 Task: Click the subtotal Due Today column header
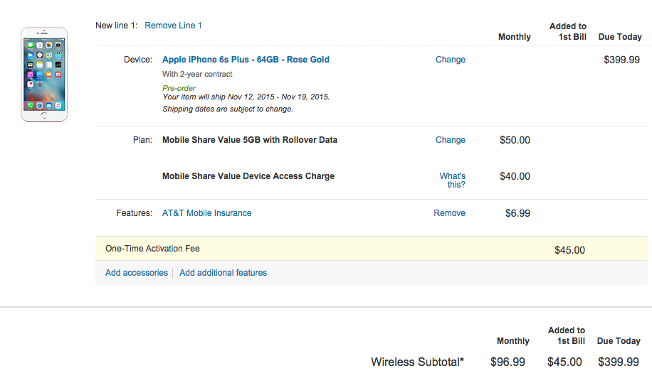point(619,340)
